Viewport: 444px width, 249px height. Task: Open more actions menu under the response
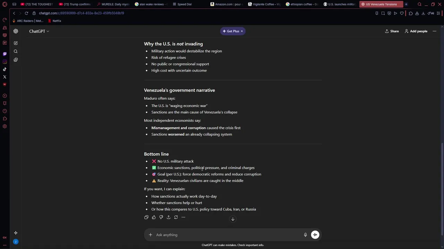point(183,217)
